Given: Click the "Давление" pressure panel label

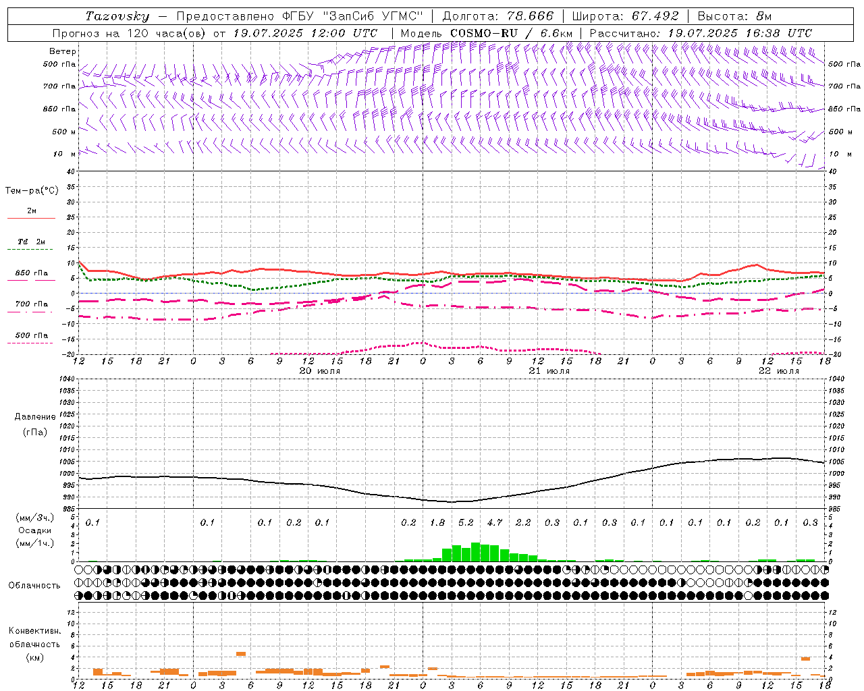Looking at the screenshot, I should tap(35, 417).
